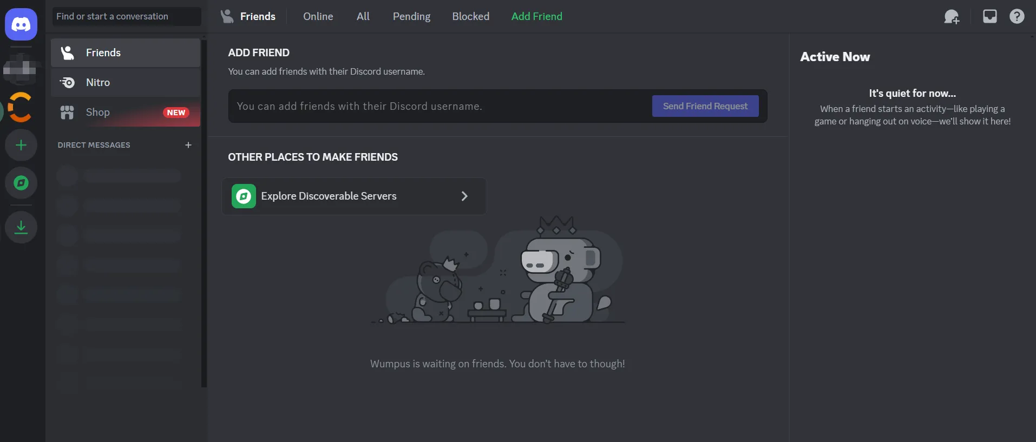This screenshot has width=1036, height=442.
Task: Open Nitro from the sidebar
Action: 126,82
